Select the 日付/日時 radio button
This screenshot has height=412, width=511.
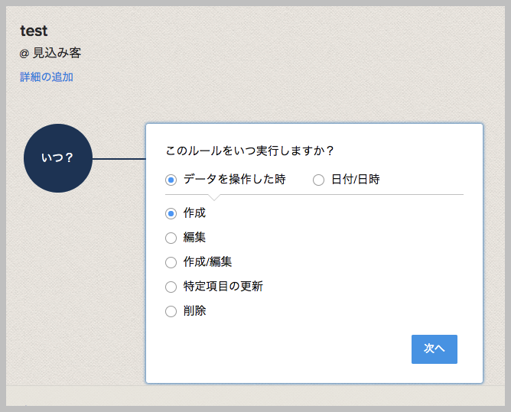pos(319,180)
